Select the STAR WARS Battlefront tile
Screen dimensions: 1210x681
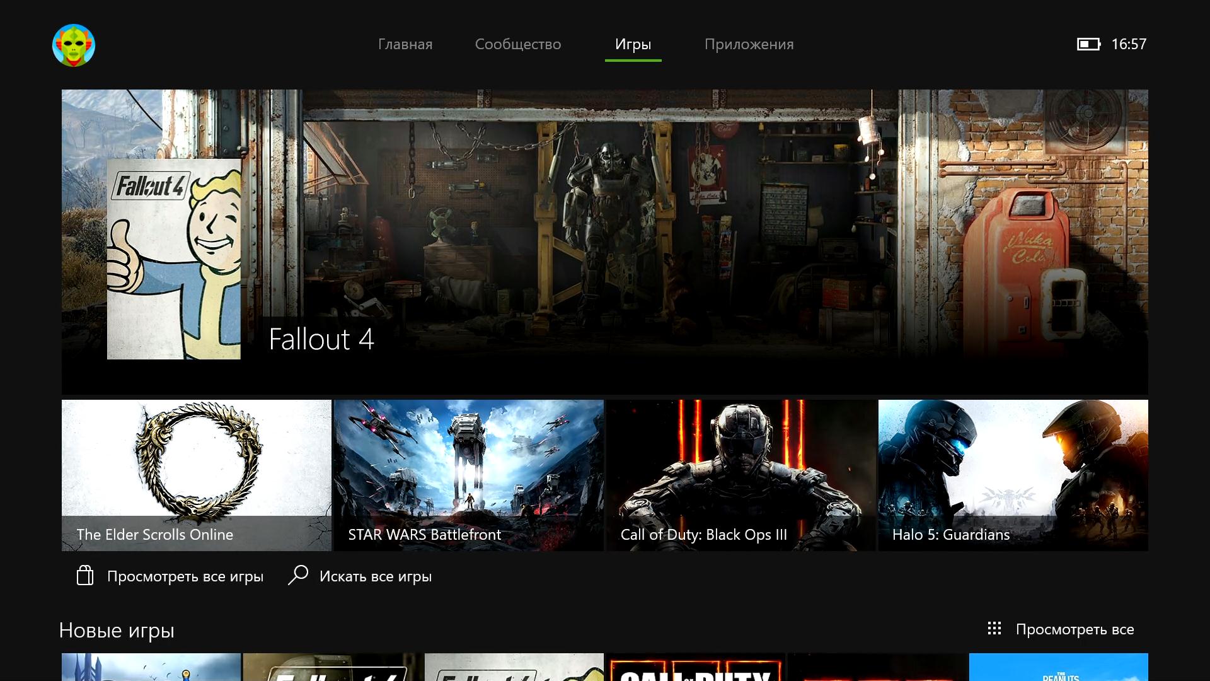click(469, 475)
